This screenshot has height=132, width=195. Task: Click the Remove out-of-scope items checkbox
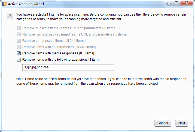click(x=19, y=41)
